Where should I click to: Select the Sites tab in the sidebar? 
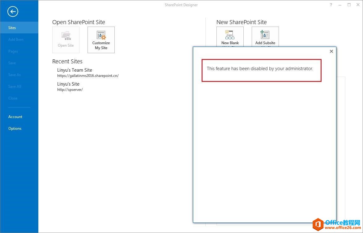19,28
